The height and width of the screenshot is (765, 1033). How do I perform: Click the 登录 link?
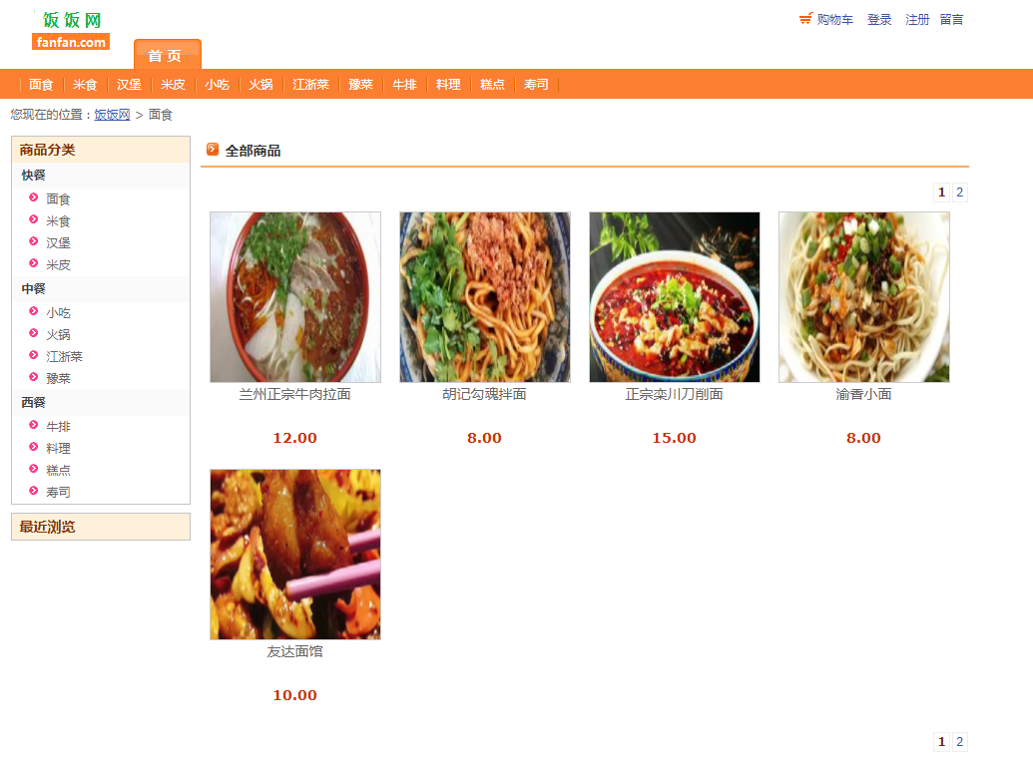(x=879, y=20)
